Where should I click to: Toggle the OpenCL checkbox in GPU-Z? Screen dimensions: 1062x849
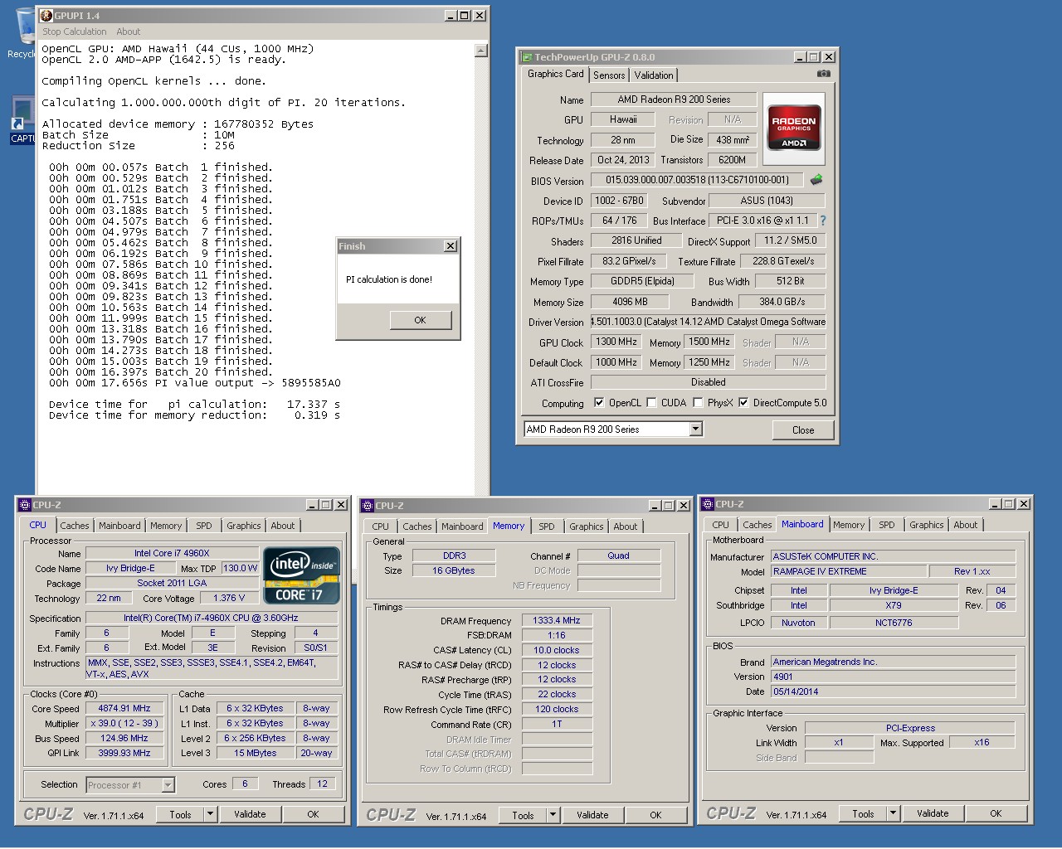pos(599,403)
